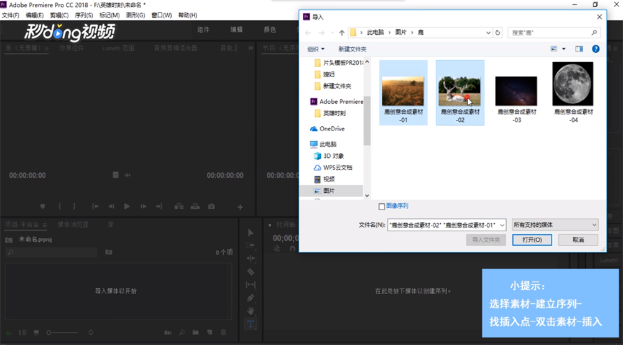623x345 pixels.
Task: Select the Slip tool in Premiere
Action: pos(251,285)
